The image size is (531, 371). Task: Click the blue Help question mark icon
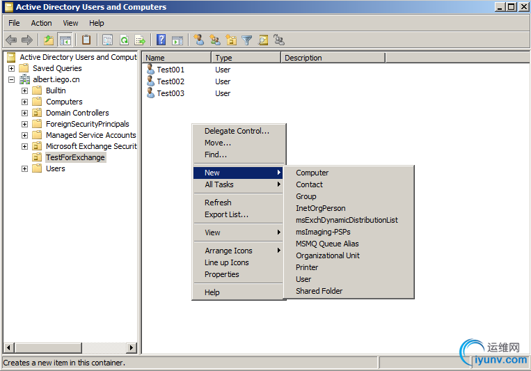coord(161,40)
